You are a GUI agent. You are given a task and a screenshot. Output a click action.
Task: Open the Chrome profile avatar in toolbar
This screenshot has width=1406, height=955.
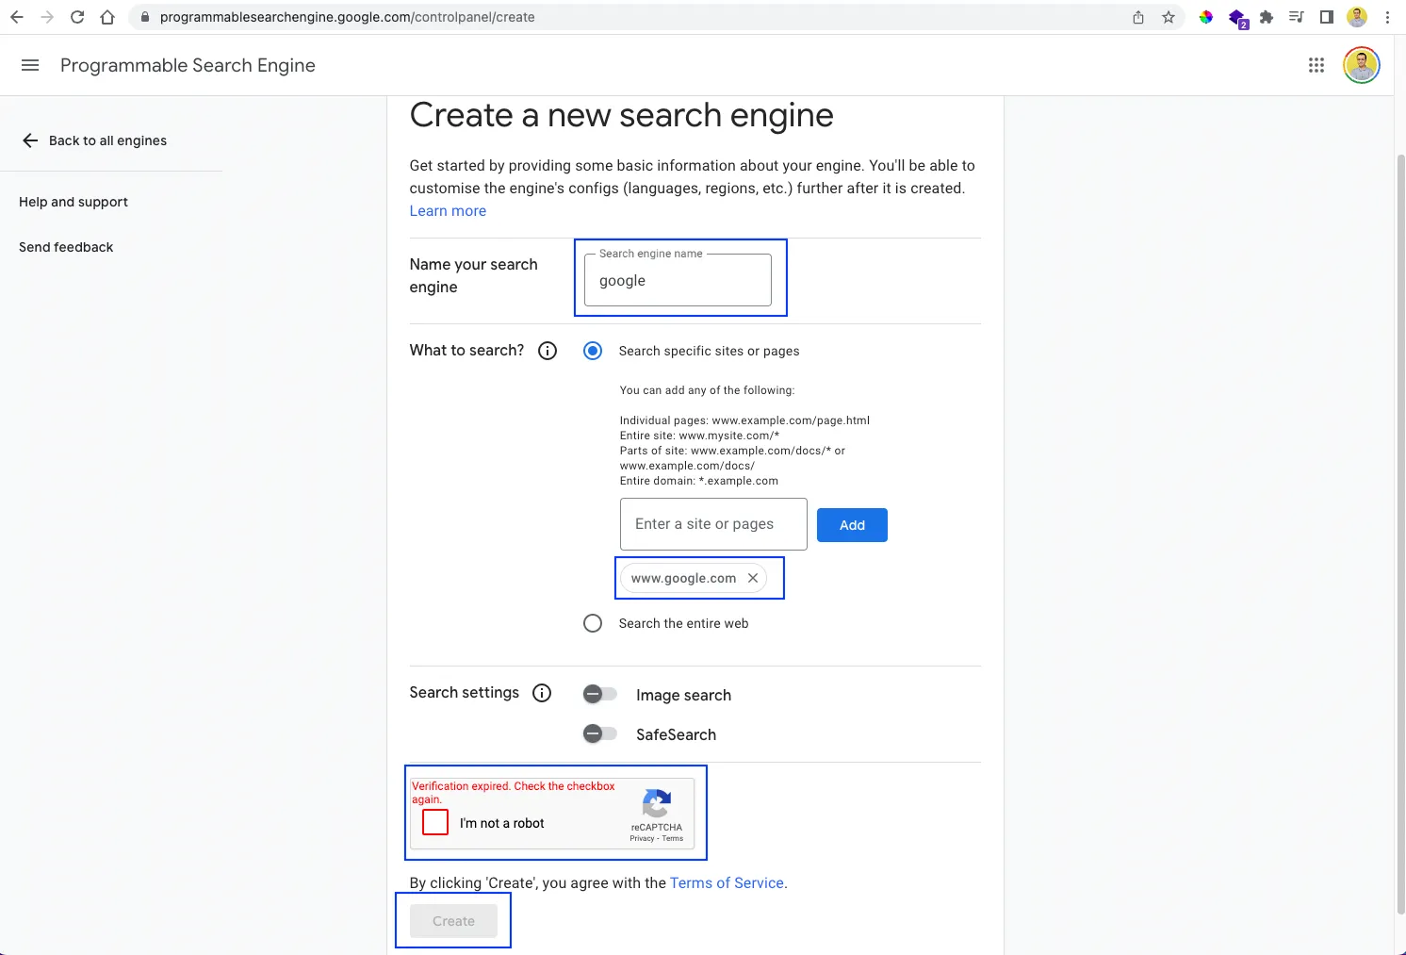pos(1357,17)
